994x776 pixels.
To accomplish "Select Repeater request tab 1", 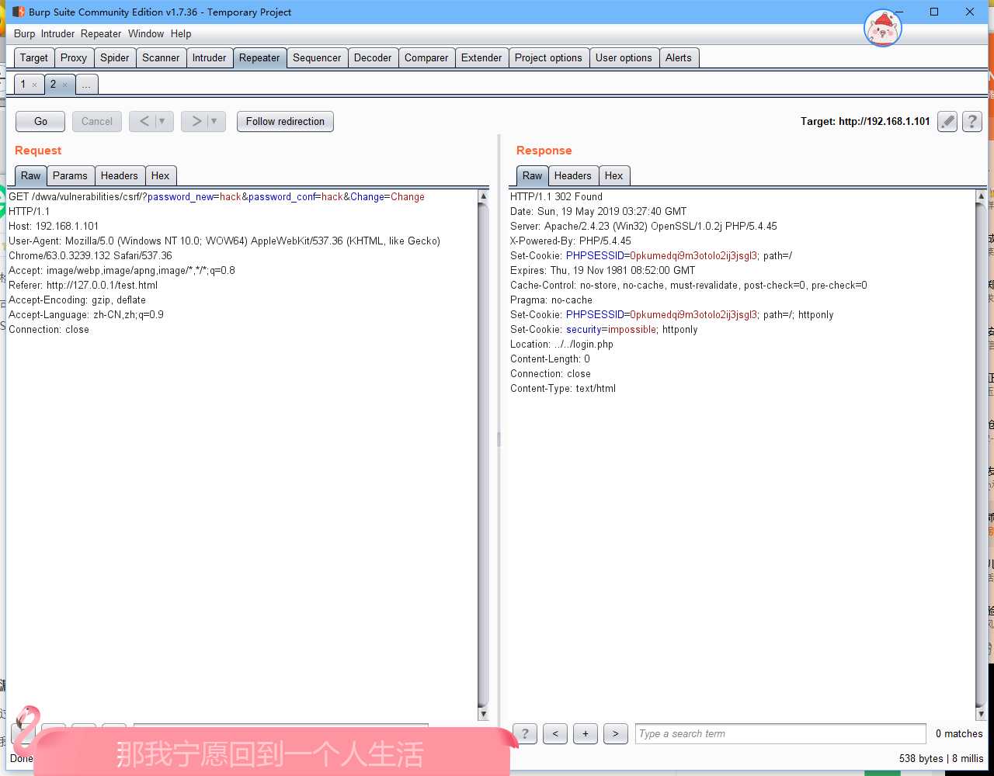I will [23, 84].
